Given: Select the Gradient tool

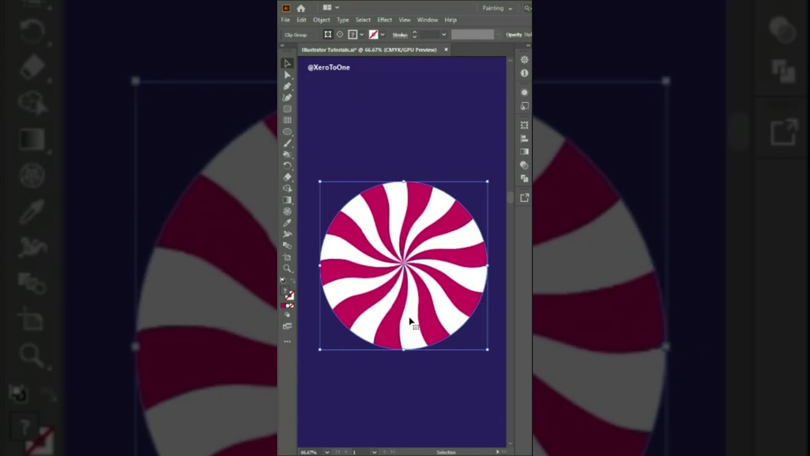Looking at the screenshot, I should pos(287,200).
